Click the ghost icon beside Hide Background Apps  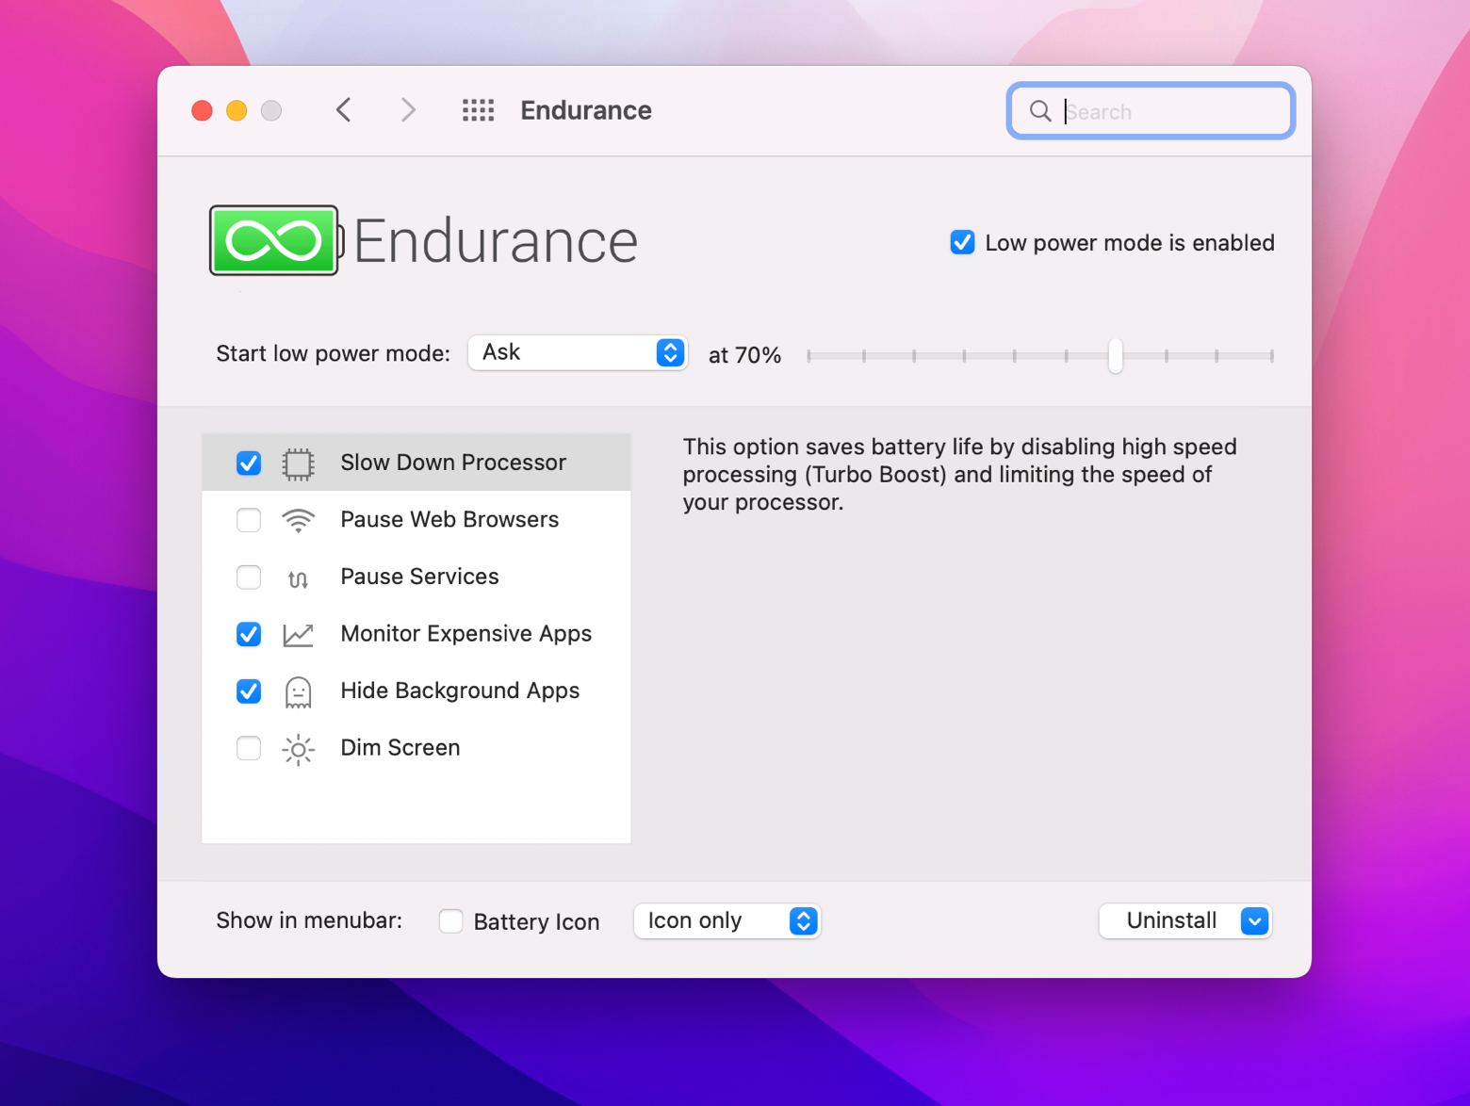pyautogui.click(x=298, y=691)
